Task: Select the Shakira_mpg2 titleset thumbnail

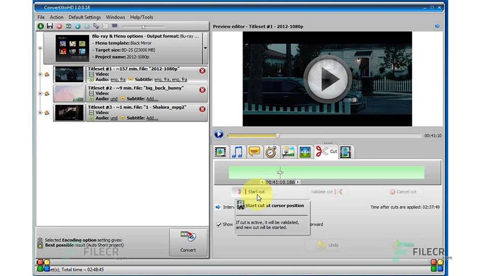Action: (69, 112)
